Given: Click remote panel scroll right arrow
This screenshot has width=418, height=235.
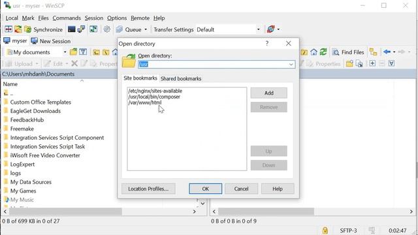Looking at the screenshot, I should pyautogui.click(x=411, y=211).
